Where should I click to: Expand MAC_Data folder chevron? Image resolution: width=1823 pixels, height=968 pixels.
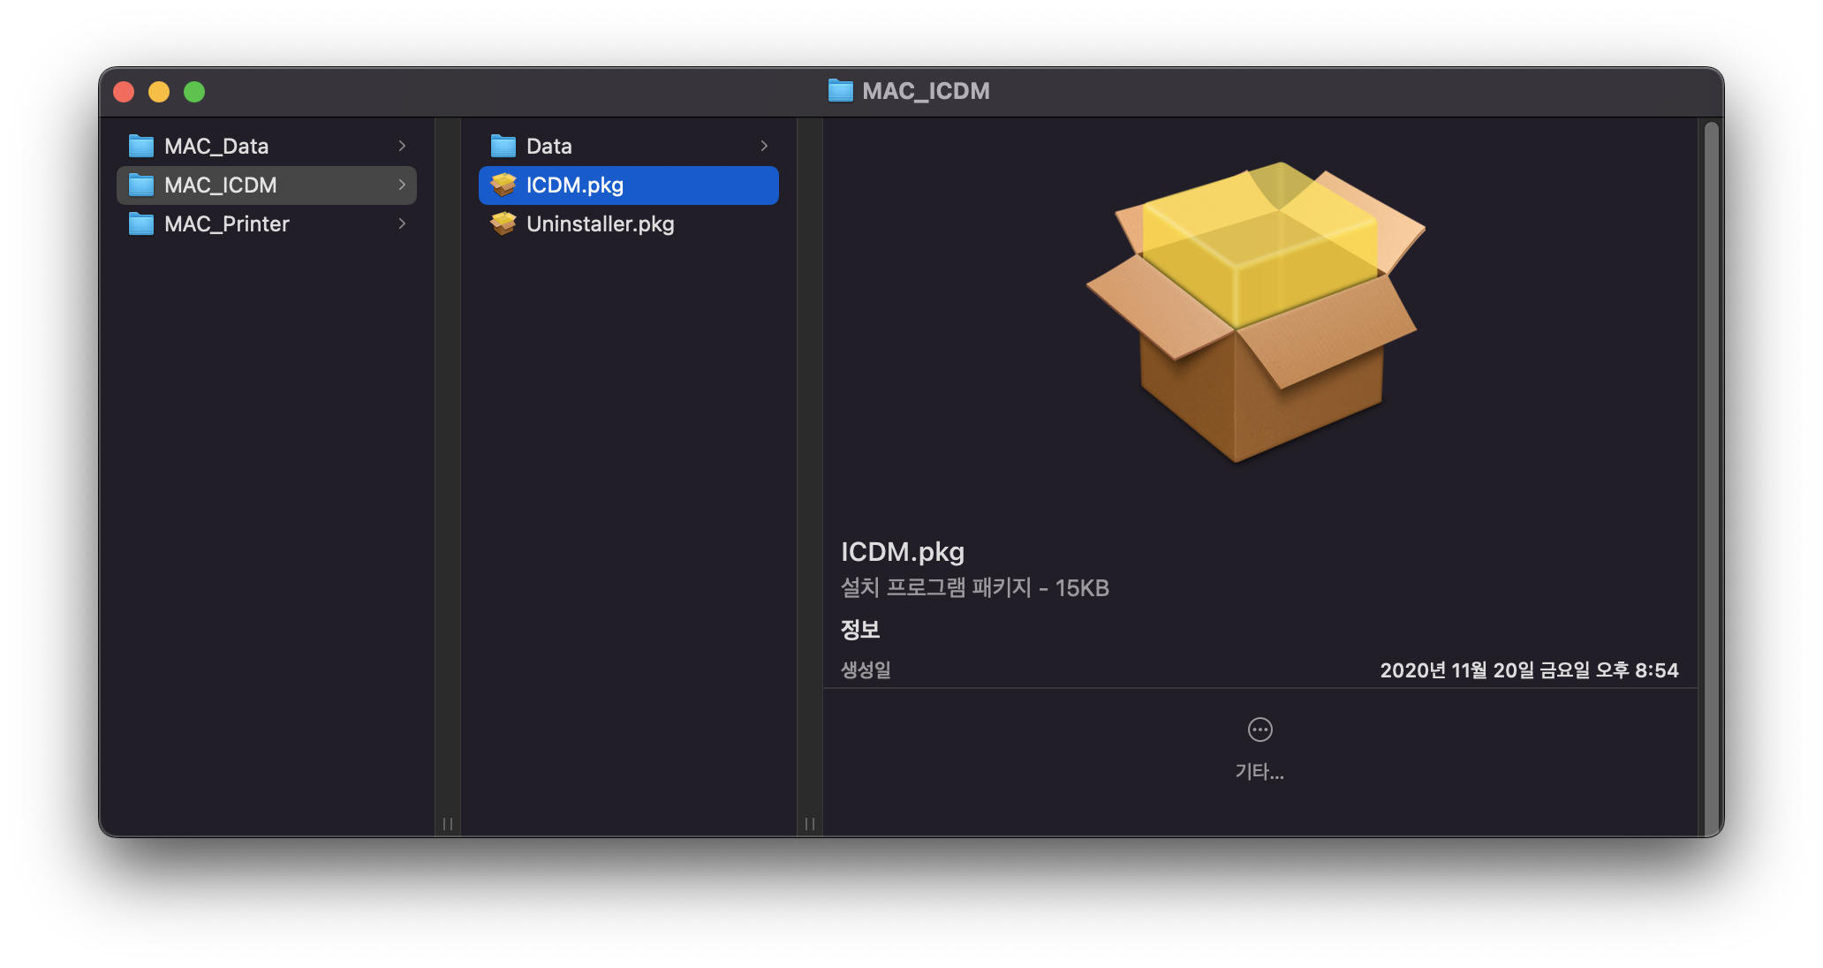(402, 146)
